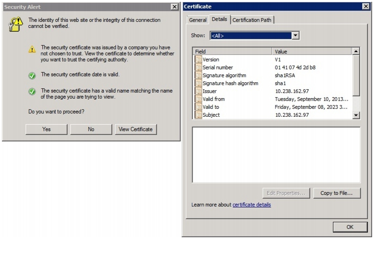Click No in Security Alert
The image size is (373, 253).
pyautogui.click(x=91, y=129)
